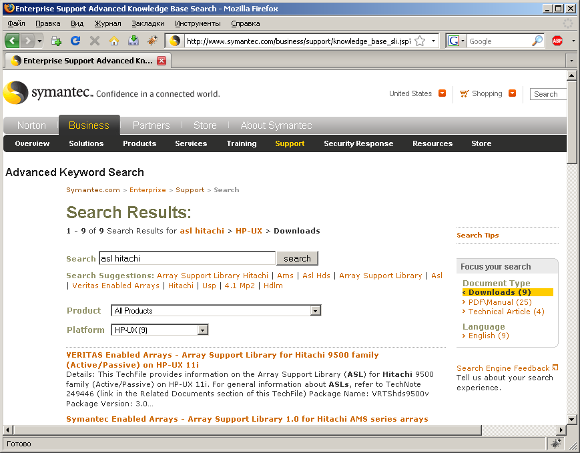Open Resources in the navigation bar
Screen dimensions: 580x453
pos(432,143)
